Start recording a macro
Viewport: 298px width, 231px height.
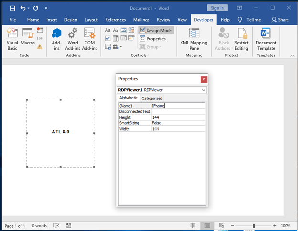[40, 30]
